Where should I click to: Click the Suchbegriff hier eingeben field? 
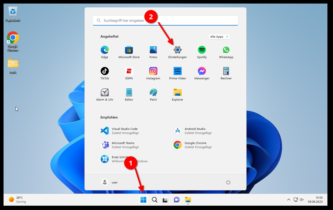165,20
